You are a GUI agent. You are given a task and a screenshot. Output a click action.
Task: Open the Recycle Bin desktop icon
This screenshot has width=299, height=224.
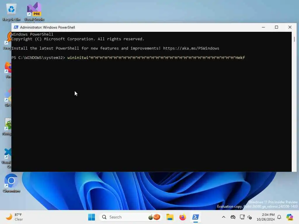tap(11, 12)
